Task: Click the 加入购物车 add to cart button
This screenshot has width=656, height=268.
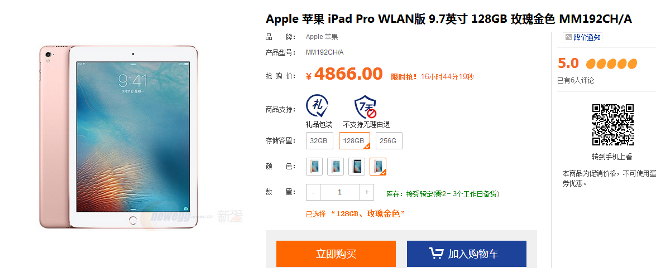Action: (467, 254)
